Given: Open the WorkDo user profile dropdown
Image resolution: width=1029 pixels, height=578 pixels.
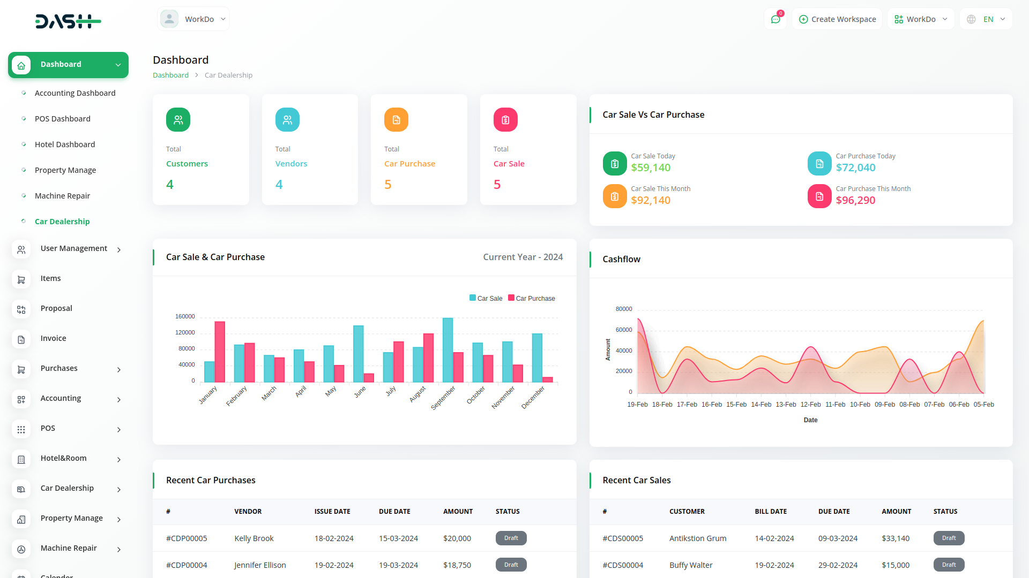Looking at the screenshot, I should tap(193, 19).
